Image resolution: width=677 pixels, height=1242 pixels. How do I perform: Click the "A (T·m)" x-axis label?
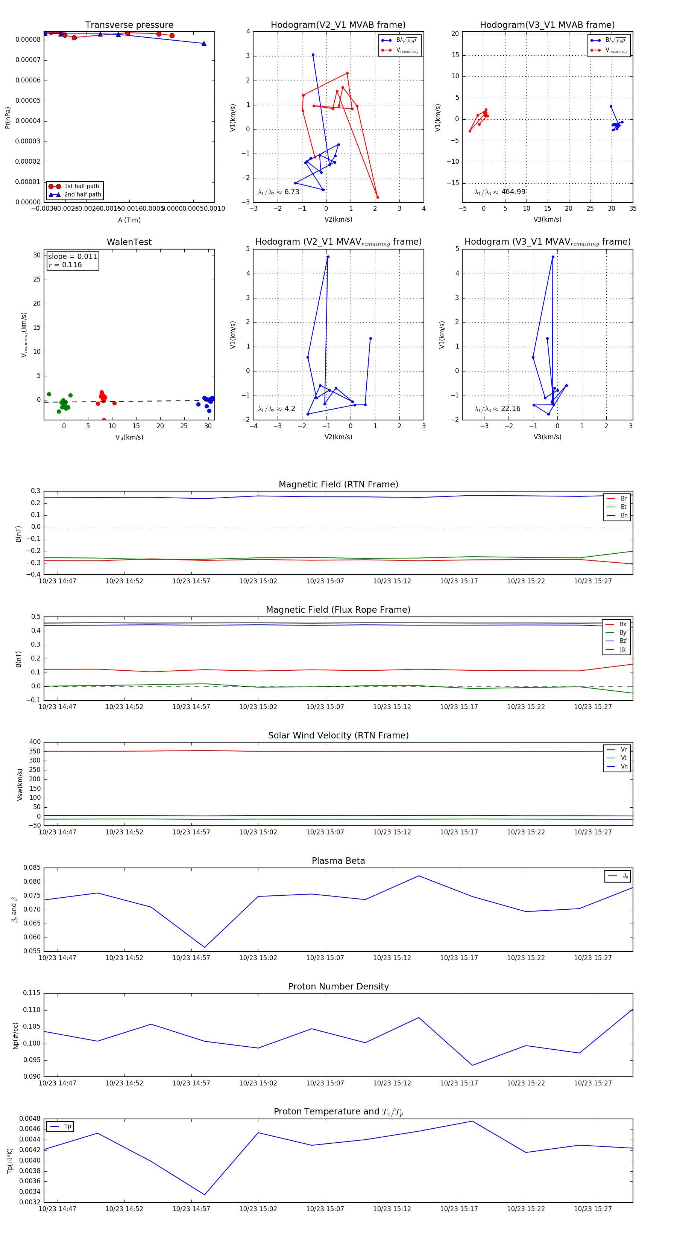point(129,220)
